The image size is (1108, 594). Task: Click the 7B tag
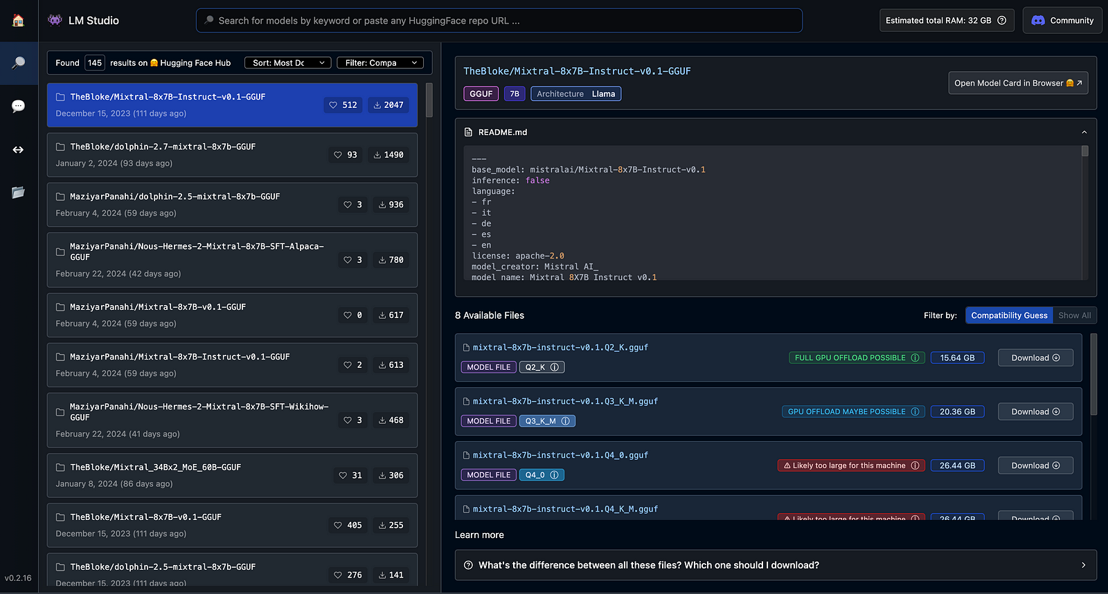point(515,94)
